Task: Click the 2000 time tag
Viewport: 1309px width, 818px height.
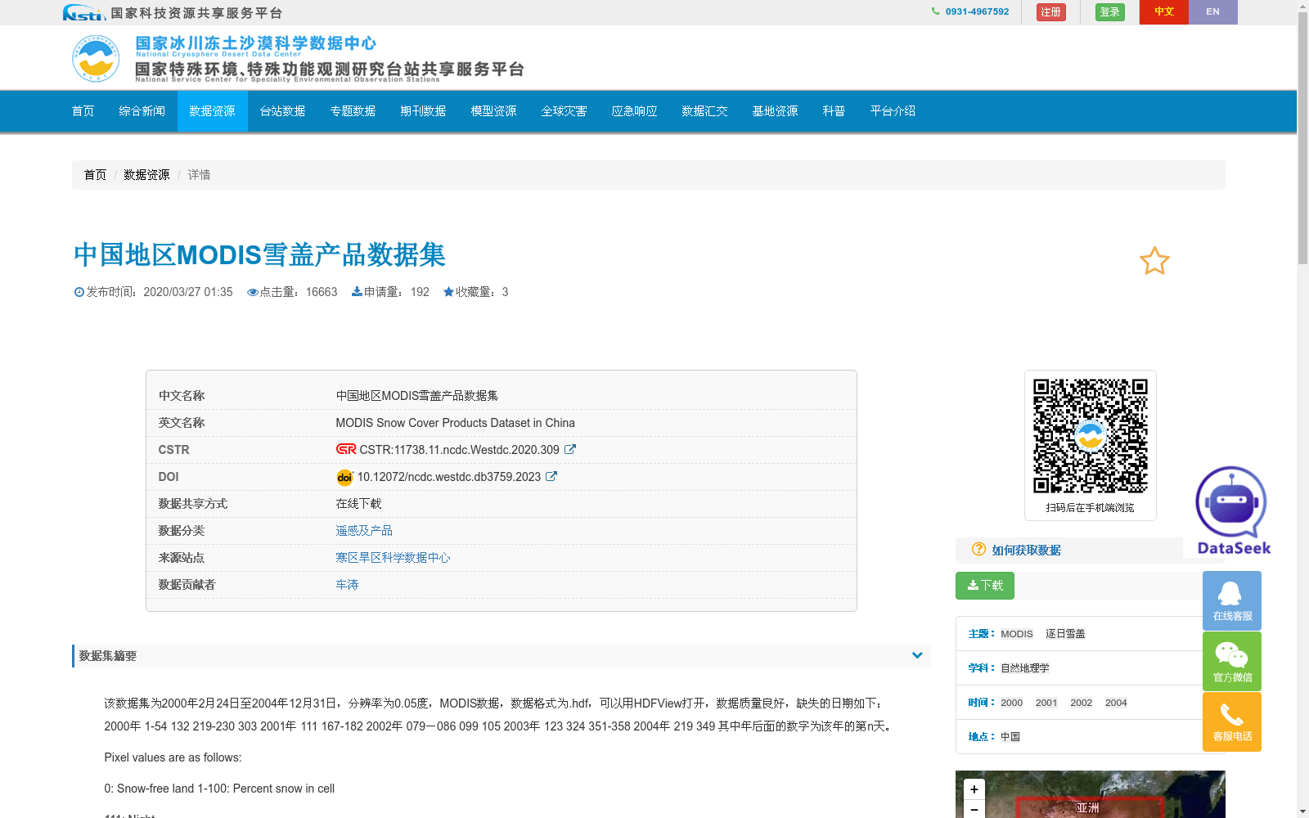Action: pyautogui.click(x=1011, y=703)
